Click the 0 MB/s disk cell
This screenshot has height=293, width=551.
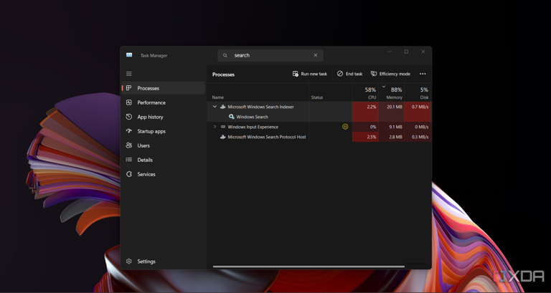pyautogui.click(x=418, y=127)
